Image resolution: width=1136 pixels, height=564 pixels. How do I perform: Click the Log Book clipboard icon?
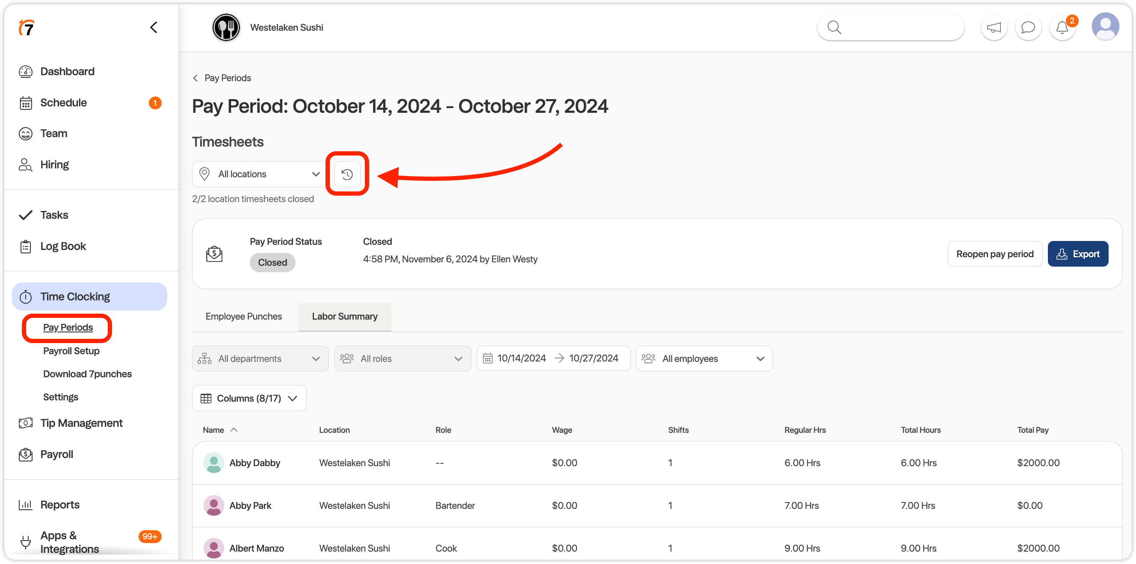pyautogui.click(x=26, y=246)
